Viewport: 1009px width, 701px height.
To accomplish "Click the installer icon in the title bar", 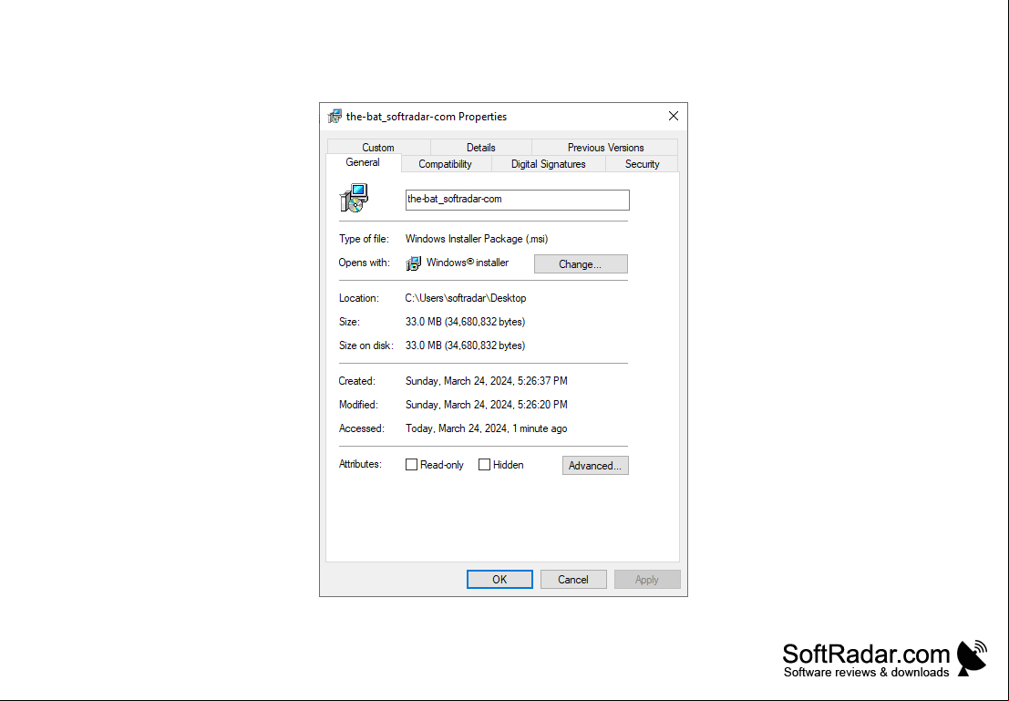I will 335,117.
